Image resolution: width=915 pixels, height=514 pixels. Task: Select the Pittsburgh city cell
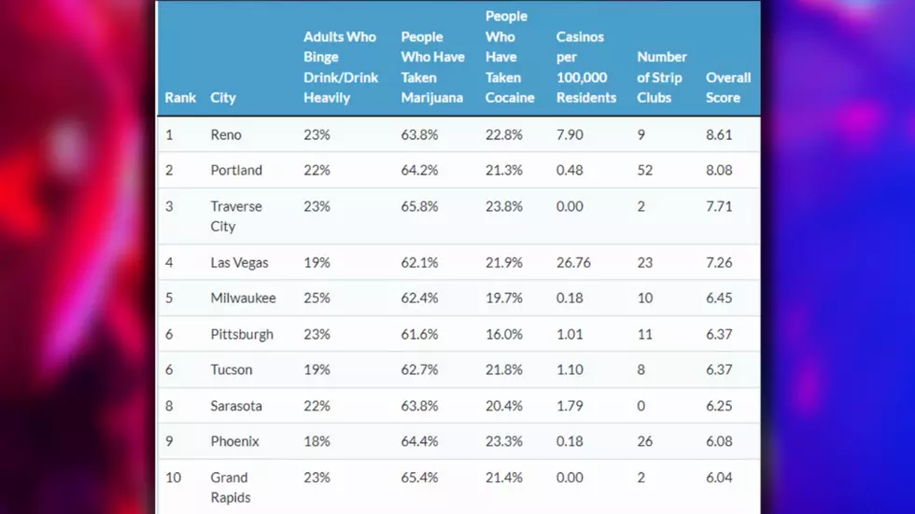coord(242,335)
